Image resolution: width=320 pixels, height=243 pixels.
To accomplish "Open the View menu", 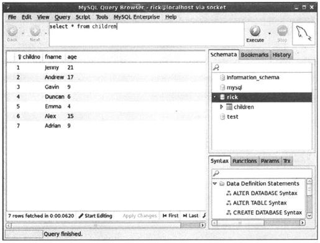I will (x=43, y=17).
